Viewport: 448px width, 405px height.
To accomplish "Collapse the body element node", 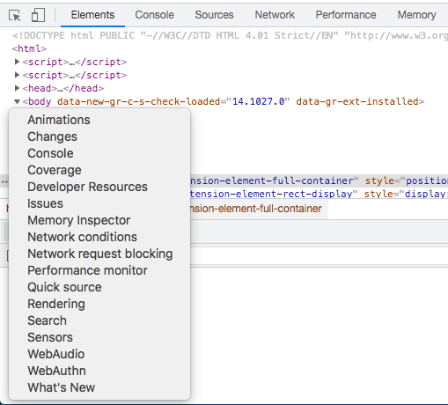I will [x=17, y=101].
